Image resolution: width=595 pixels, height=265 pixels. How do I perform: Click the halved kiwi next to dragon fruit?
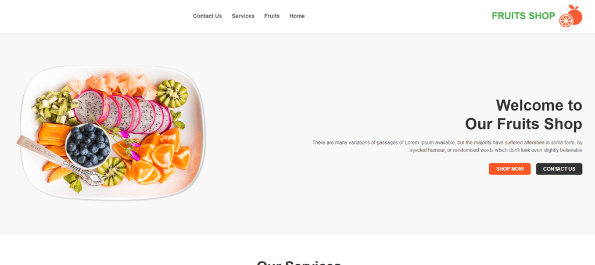(x=173, y=94)
